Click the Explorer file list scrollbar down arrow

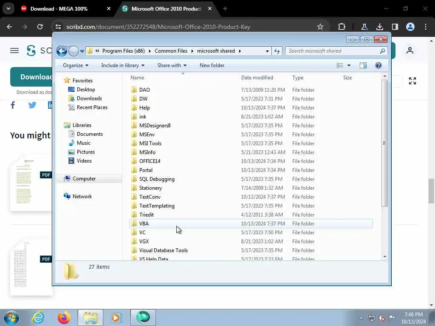coord(384,257)
